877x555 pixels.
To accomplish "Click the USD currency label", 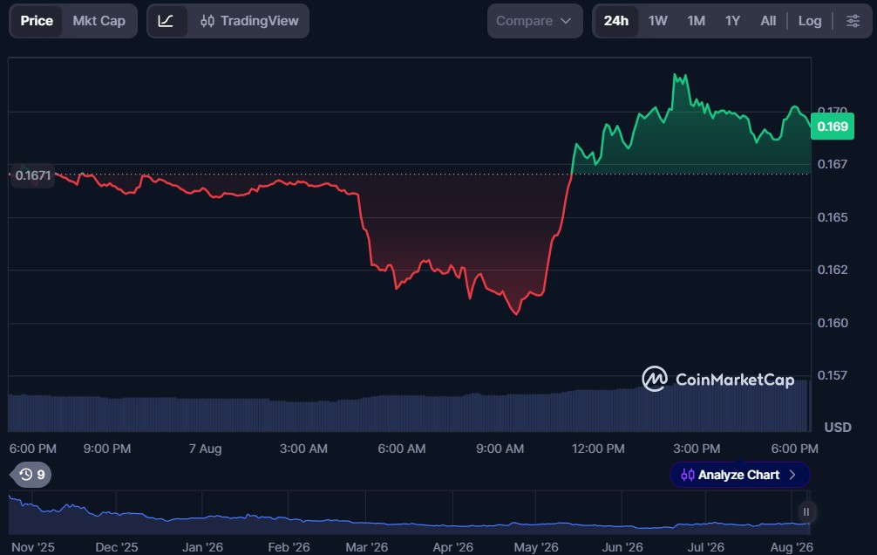I will click(837, 428).
